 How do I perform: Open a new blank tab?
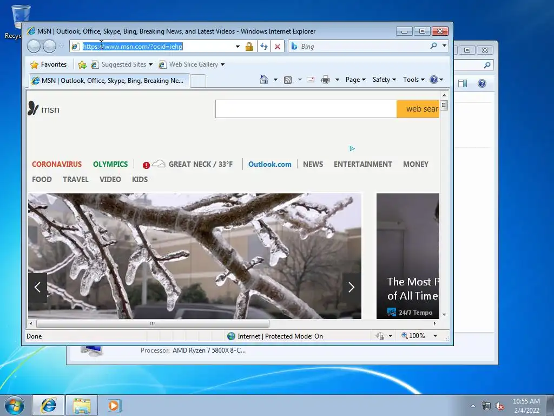pos(198,81)
